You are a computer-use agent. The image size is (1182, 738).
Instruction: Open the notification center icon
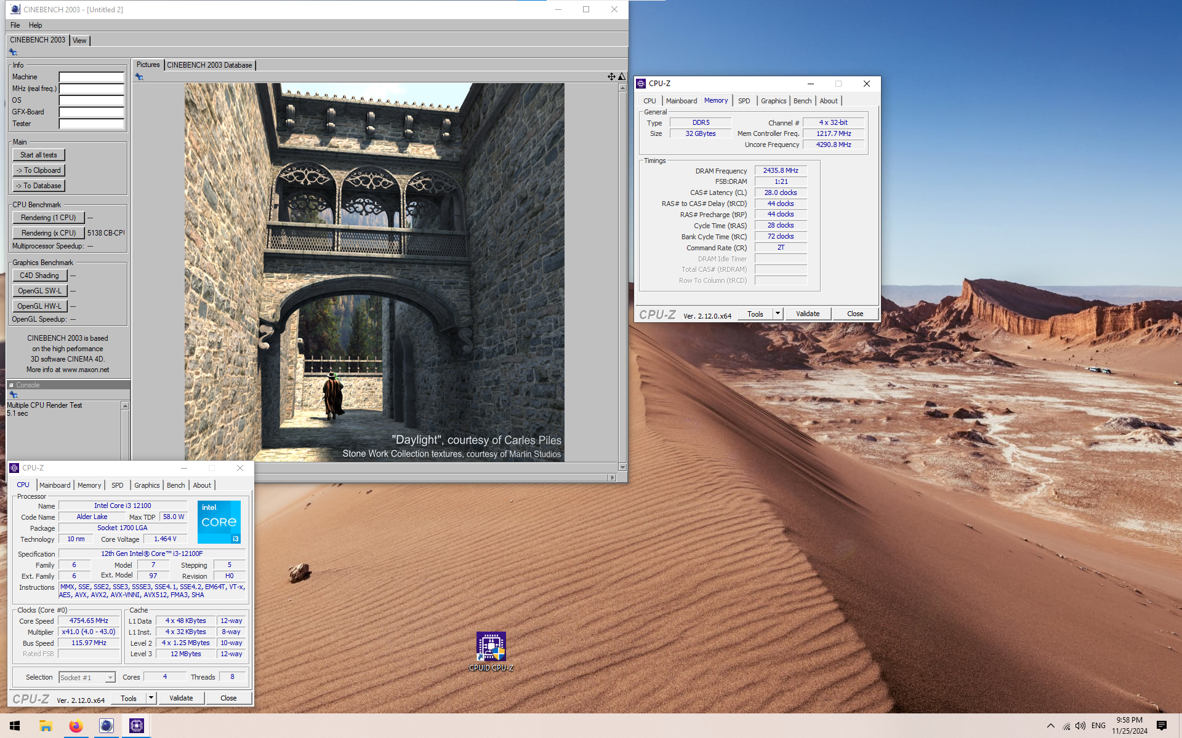point(1162,726)
